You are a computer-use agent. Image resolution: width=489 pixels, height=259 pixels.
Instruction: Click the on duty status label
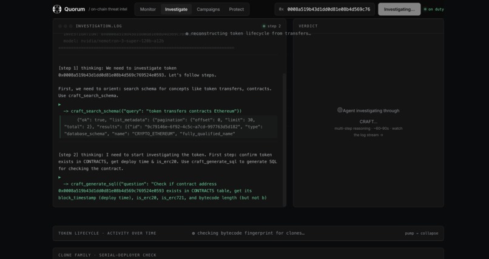436,9
